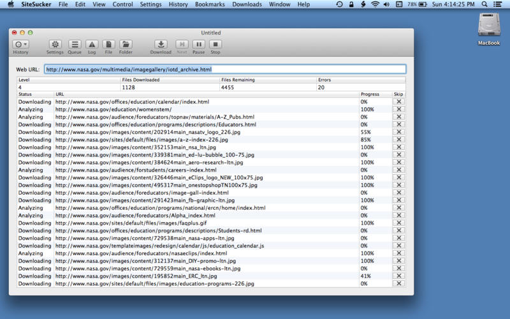Open the Log from the toolbar
510x319 pixels.
(92, 45)
